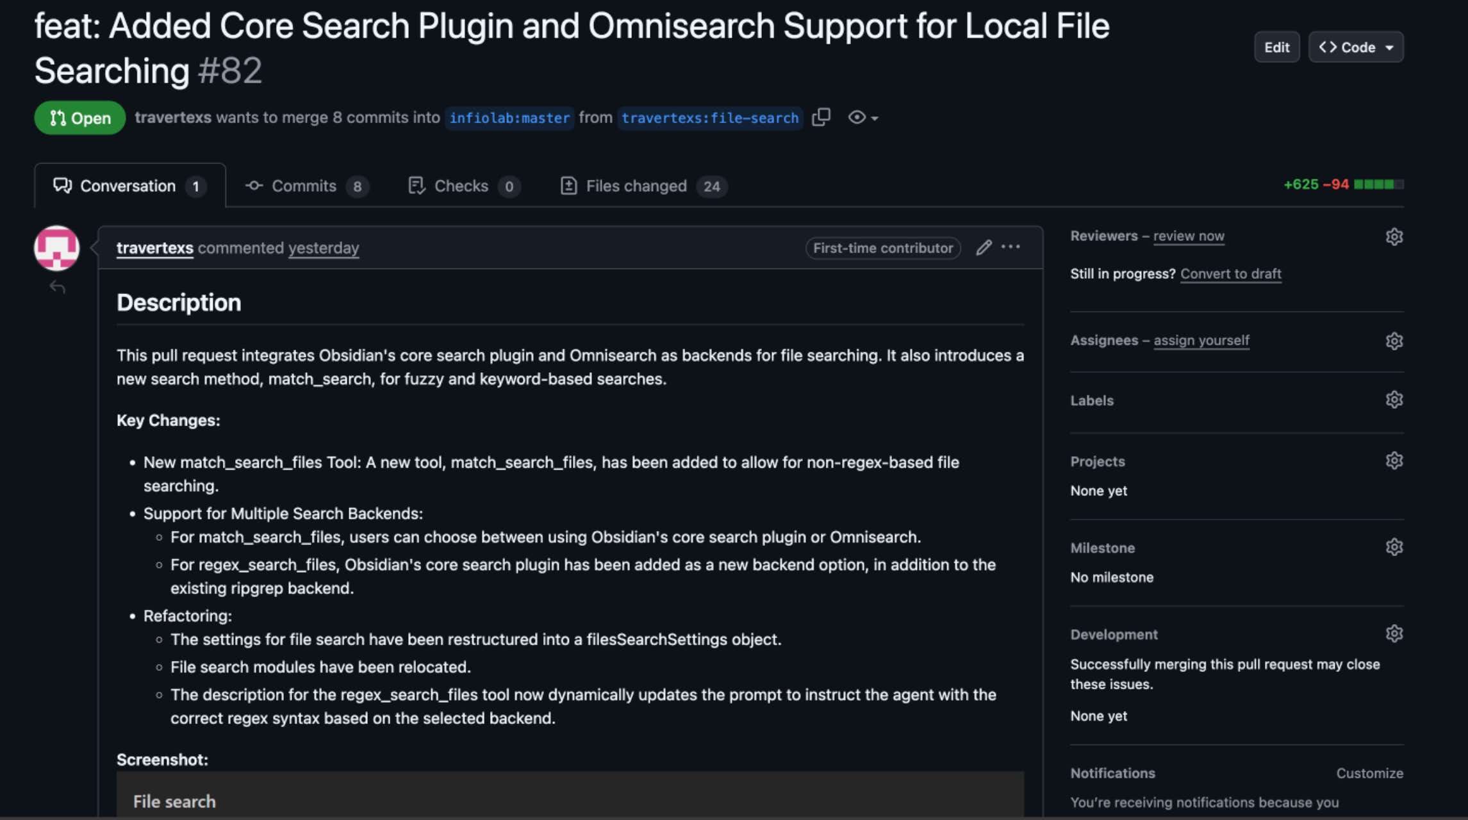
Task: Click the First-time contributor badge
Action: coord(883,248)
